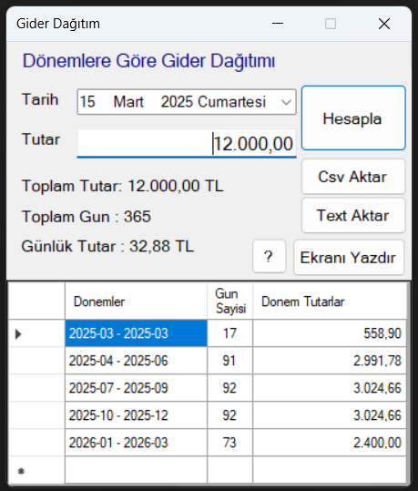
Task: Click the Donemler column header
Action: pyautogui.click(x=136, y=302)
